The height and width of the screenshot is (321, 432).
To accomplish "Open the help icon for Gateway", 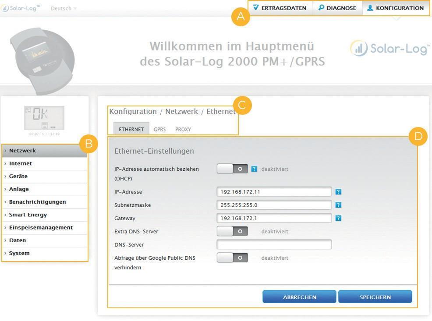I will pyautogui.click(x=338, y=219).
